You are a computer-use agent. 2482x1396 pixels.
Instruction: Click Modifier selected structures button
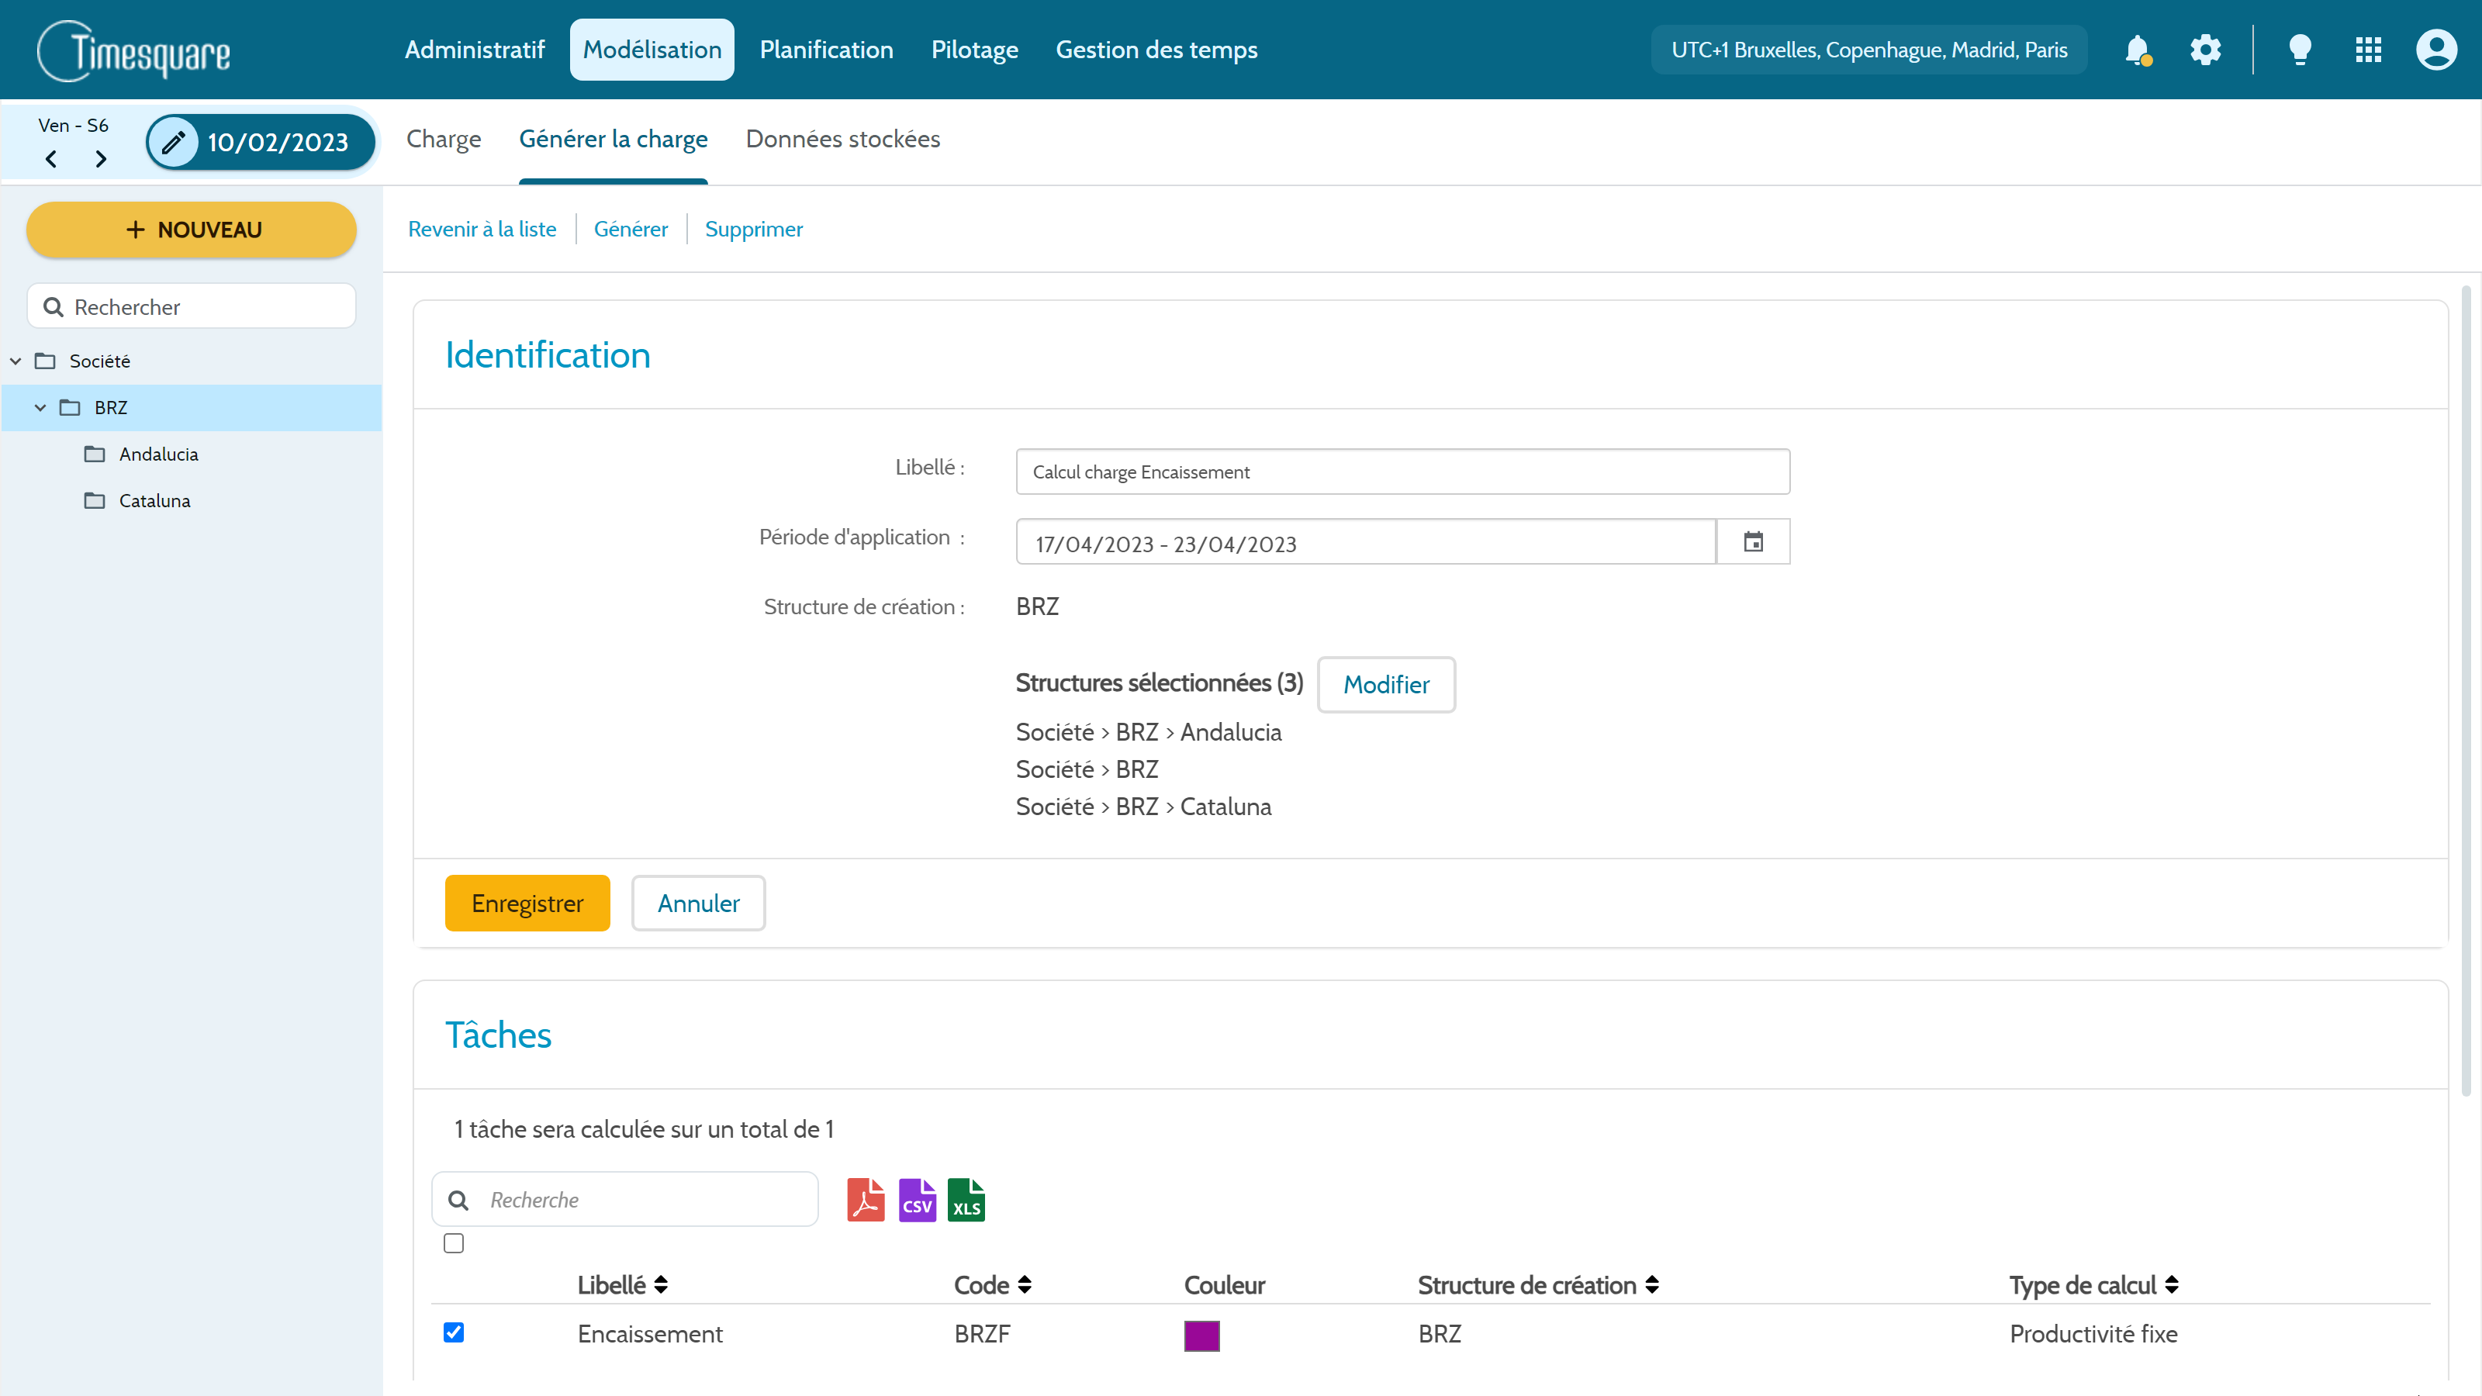(x=1385, y=685)
